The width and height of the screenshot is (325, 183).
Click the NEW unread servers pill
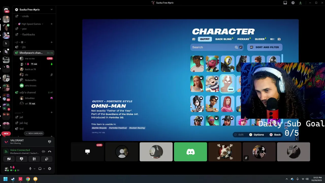pos(6,133)
